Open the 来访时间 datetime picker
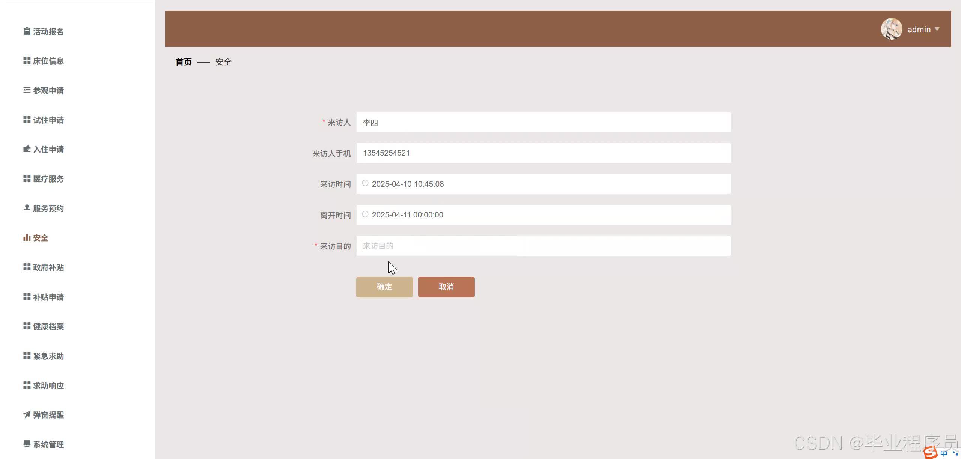This screenshot has height=459, width=961. coord(543,184)
